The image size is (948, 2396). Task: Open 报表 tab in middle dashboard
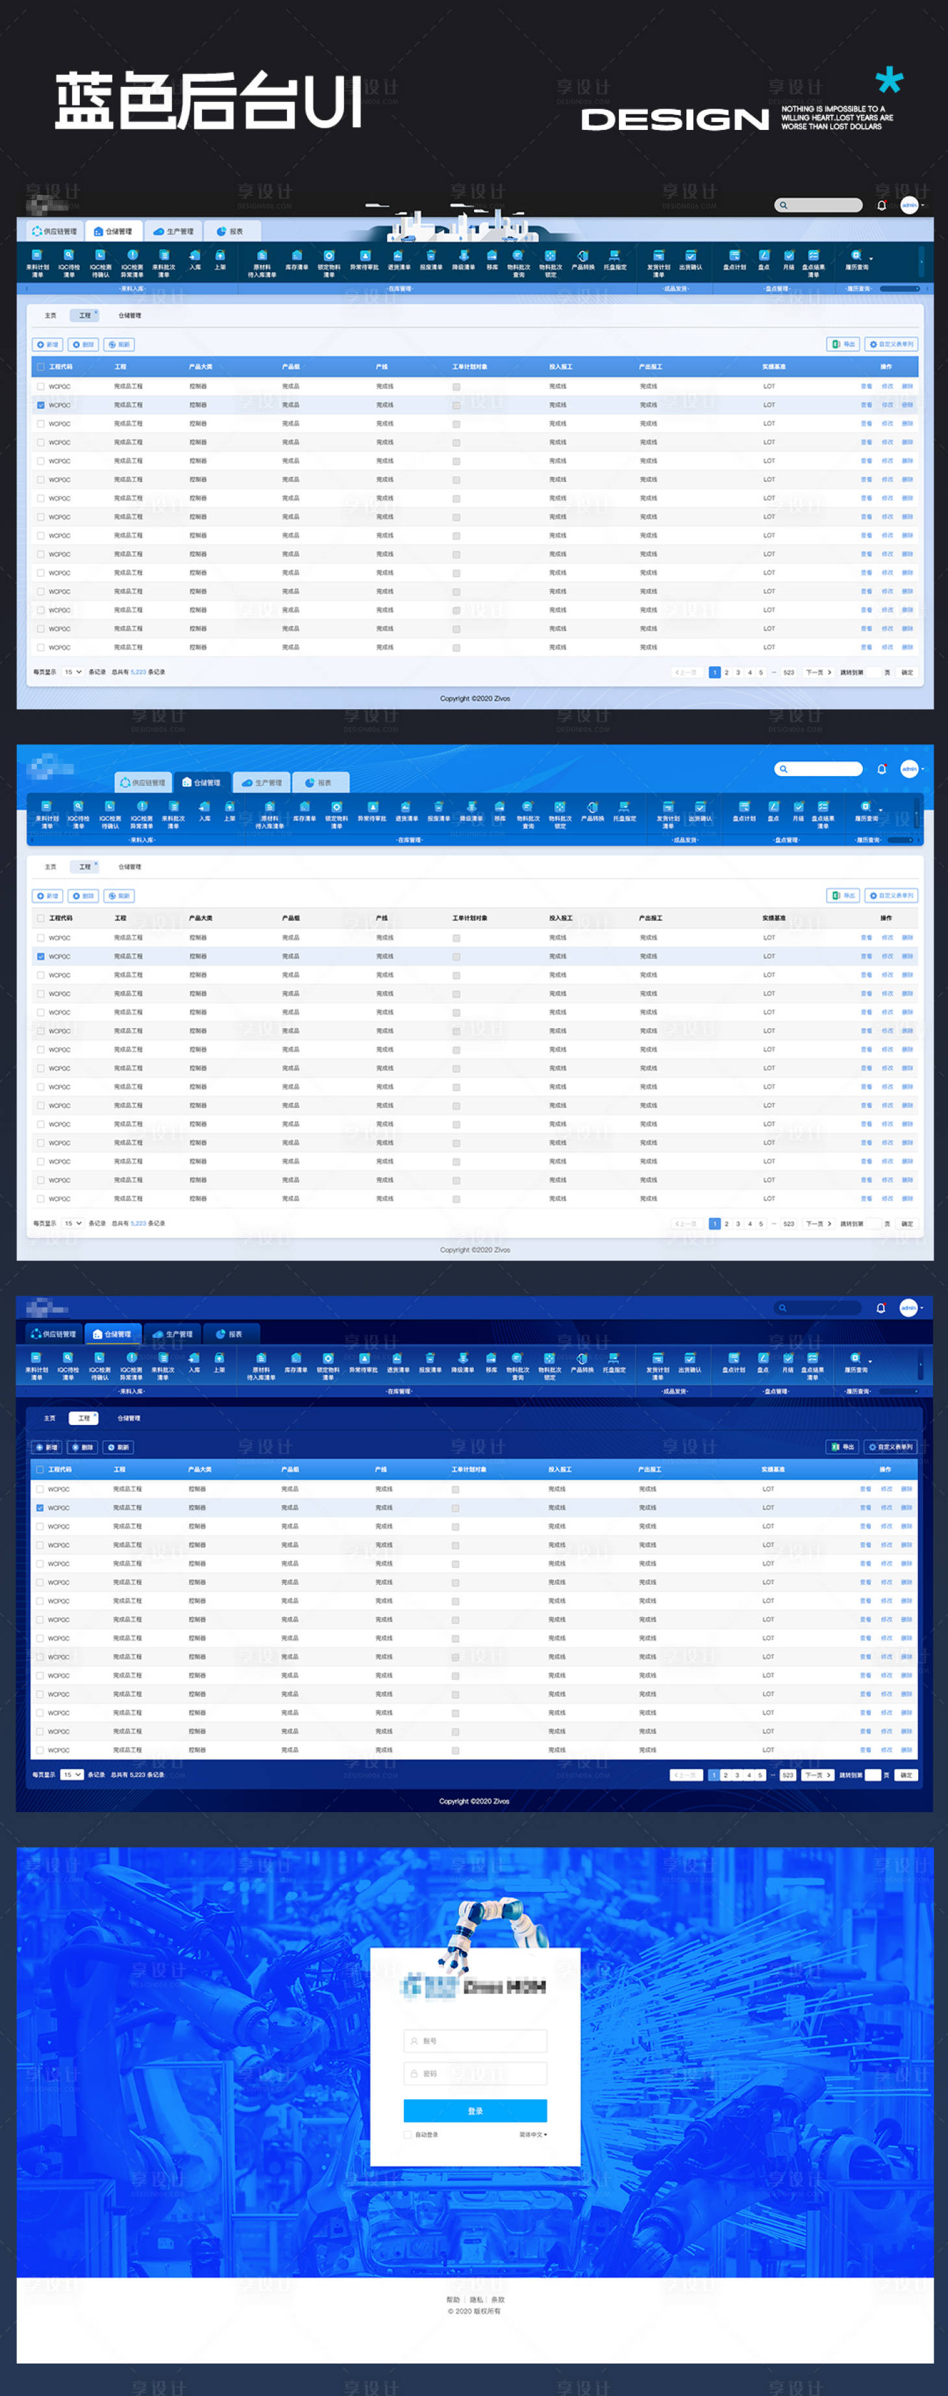[x=319, y=783]
